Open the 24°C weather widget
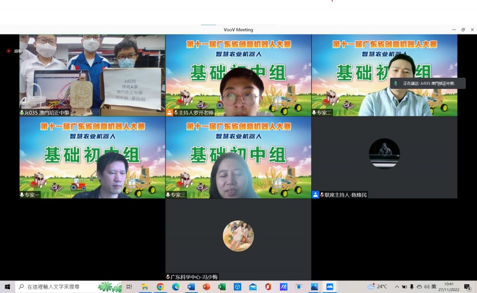Viewport: 477px width, 293px height. click(377, 287)
